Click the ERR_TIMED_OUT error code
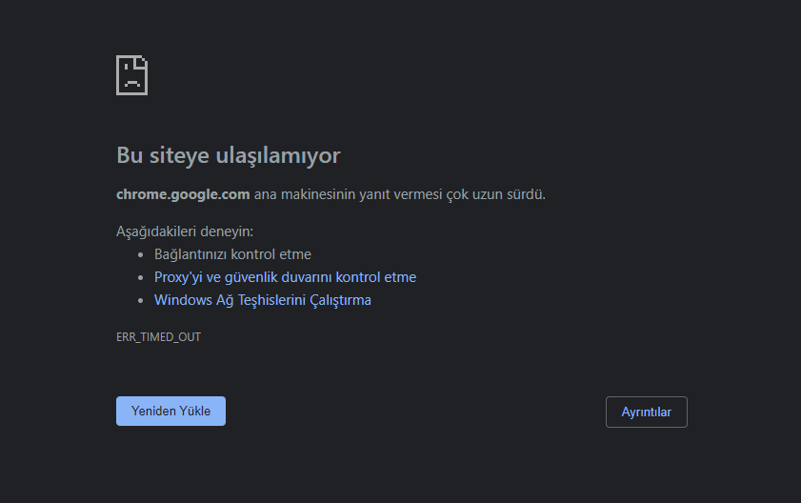 pos(158,337)
